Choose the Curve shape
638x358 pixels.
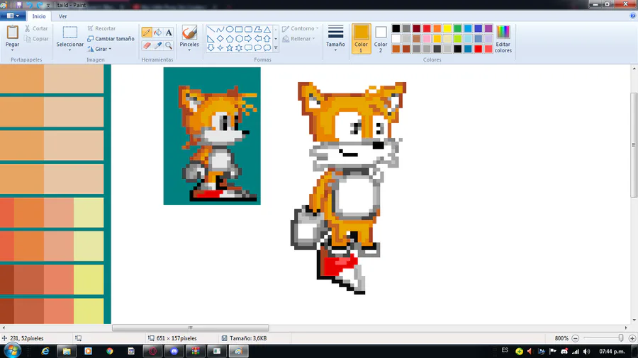pyautogui.click(x=220, y=29)
